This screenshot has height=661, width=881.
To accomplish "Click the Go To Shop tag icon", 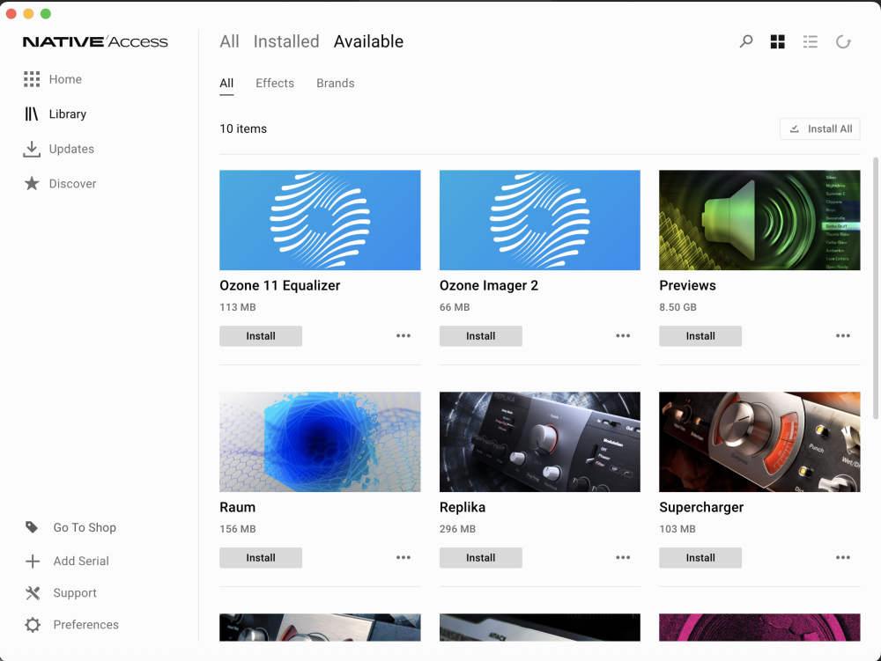I will click(x=32, y=527).
